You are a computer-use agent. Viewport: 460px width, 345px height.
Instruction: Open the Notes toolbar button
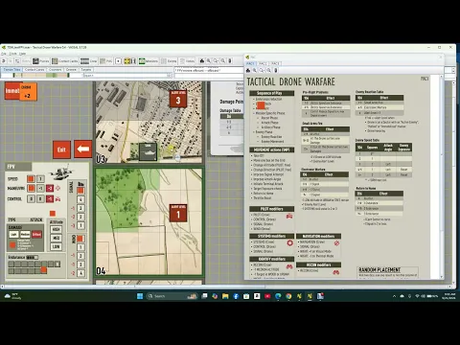pos(187,61)
